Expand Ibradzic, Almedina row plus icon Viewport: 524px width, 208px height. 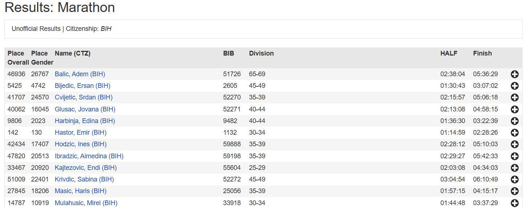tap(515, 156)
